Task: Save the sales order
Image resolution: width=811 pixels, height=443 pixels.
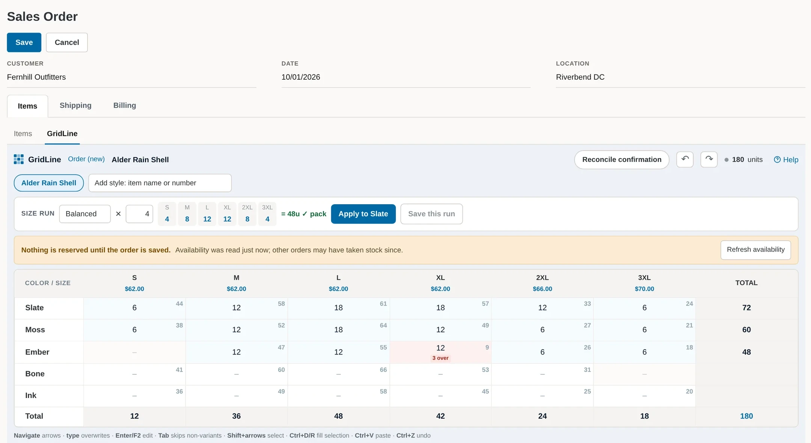Action: (x=24, y=42)
